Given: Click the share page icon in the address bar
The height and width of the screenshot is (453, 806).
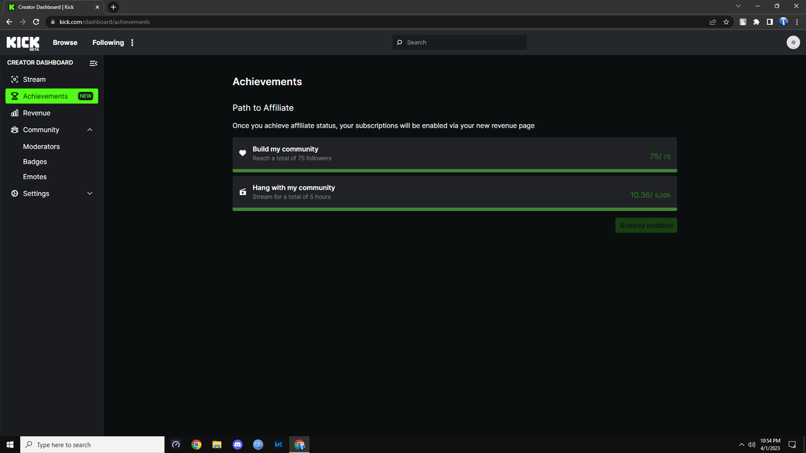Looking at the screenshot, I should (713, 21).
